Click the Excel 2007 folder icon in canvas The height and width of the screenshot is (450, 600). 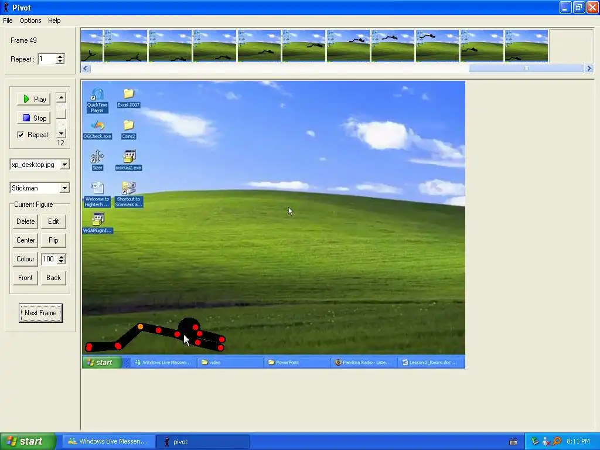pyautogui.click(x=128, y=98)
